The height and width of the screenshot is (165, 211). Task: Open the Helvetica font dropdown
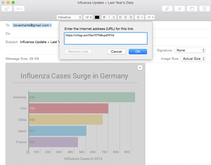[69, 17]
